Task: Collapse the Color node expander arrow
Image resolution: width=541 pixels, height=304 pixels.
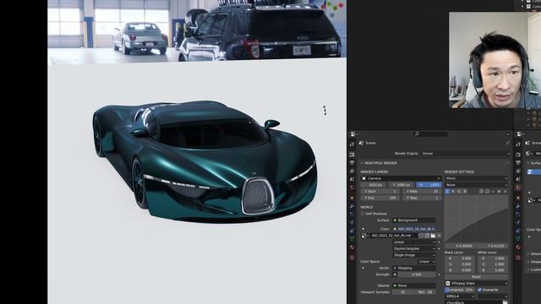Action: tap(363, 229)
